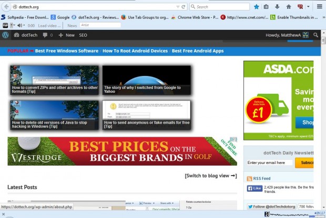Follow @dotTechdotorg on Twitter
Viewport: 326px width, 218px height.
click(271, 206)
